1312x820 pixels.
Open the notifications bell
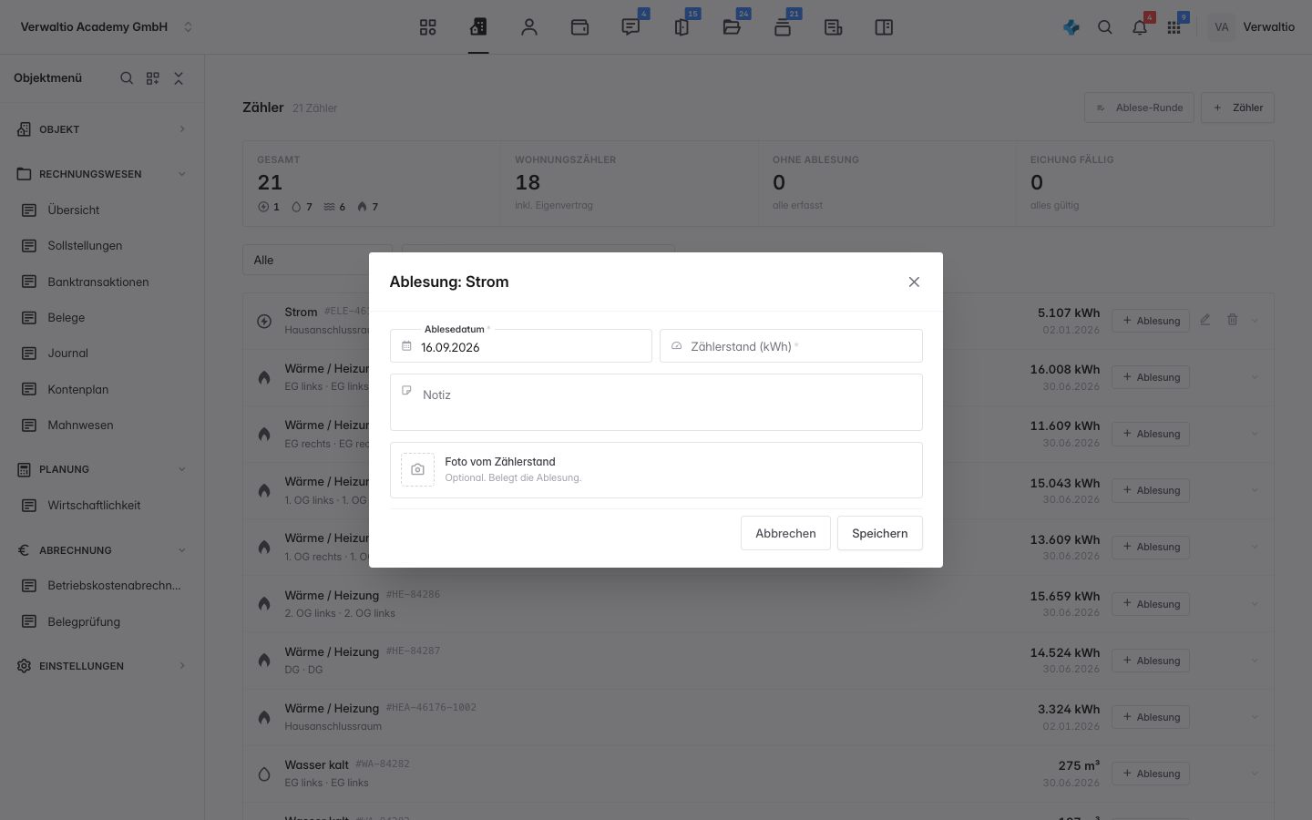click(x=1140, y=27)
